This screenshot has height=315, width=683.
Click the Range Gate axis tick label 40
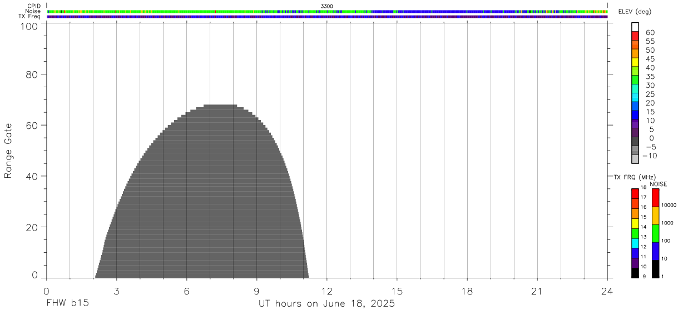click(32, 176)
